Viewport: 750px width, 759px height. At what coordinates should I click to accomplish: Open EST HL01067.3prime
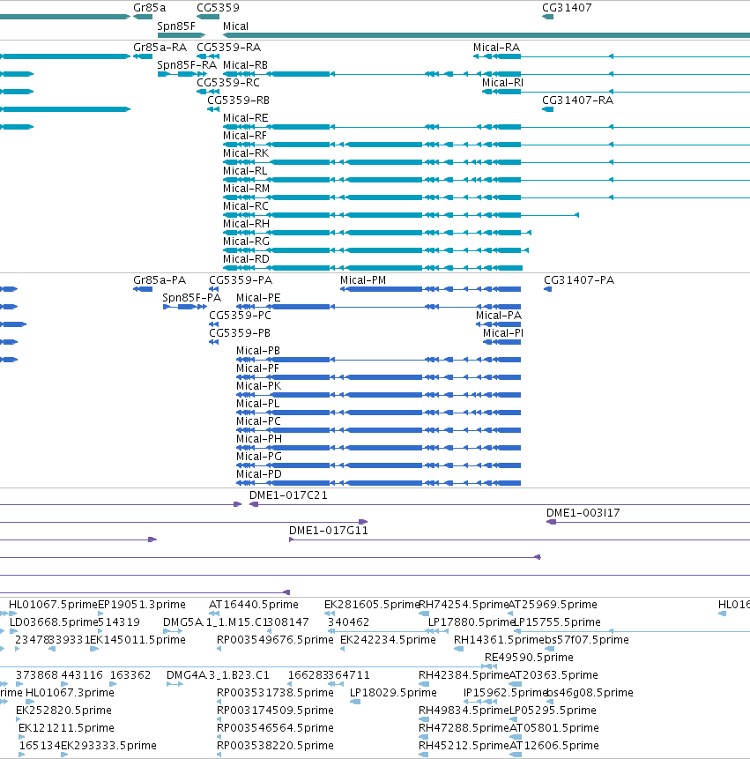pos(70,693)
